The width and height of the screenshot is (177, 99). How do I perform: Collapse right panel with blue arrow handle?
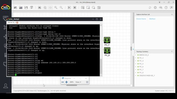(133, 49)
